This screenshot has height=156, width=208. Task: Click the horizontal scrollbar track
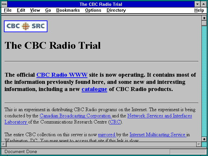[x=101, y=144]
